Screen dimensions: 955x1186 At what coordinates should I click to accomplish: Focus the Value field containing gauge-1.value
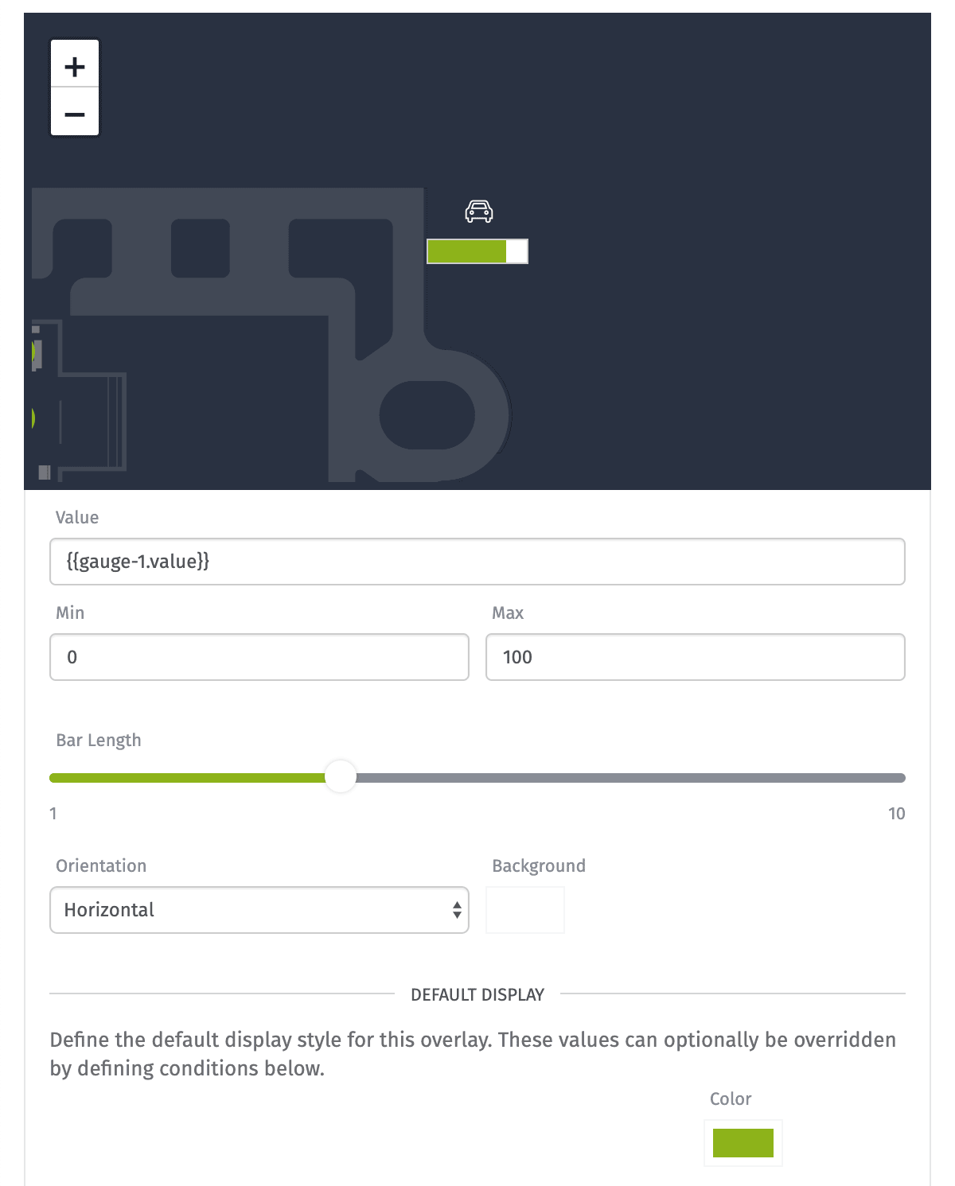tap(477, 562)
